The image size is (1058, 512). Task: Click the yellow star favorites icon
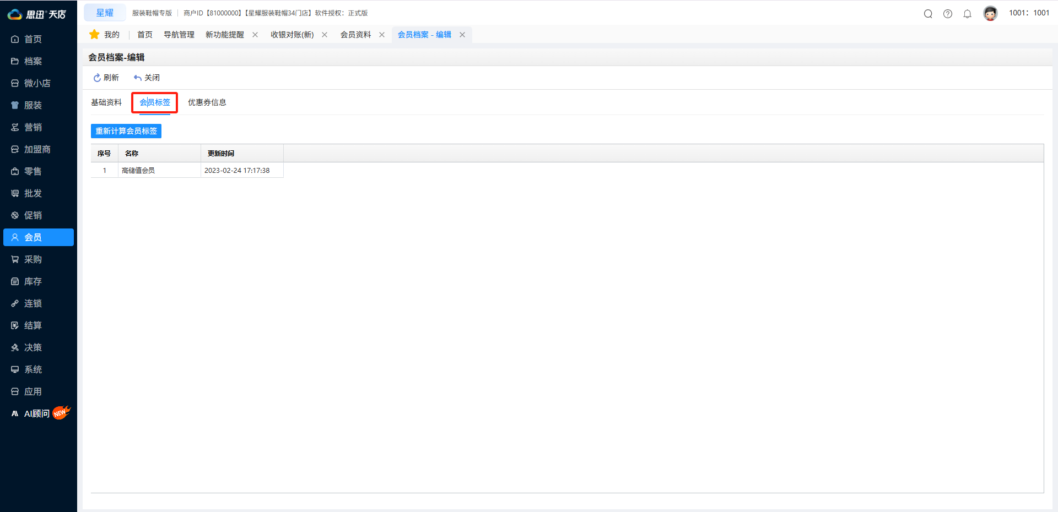(94, 35)
